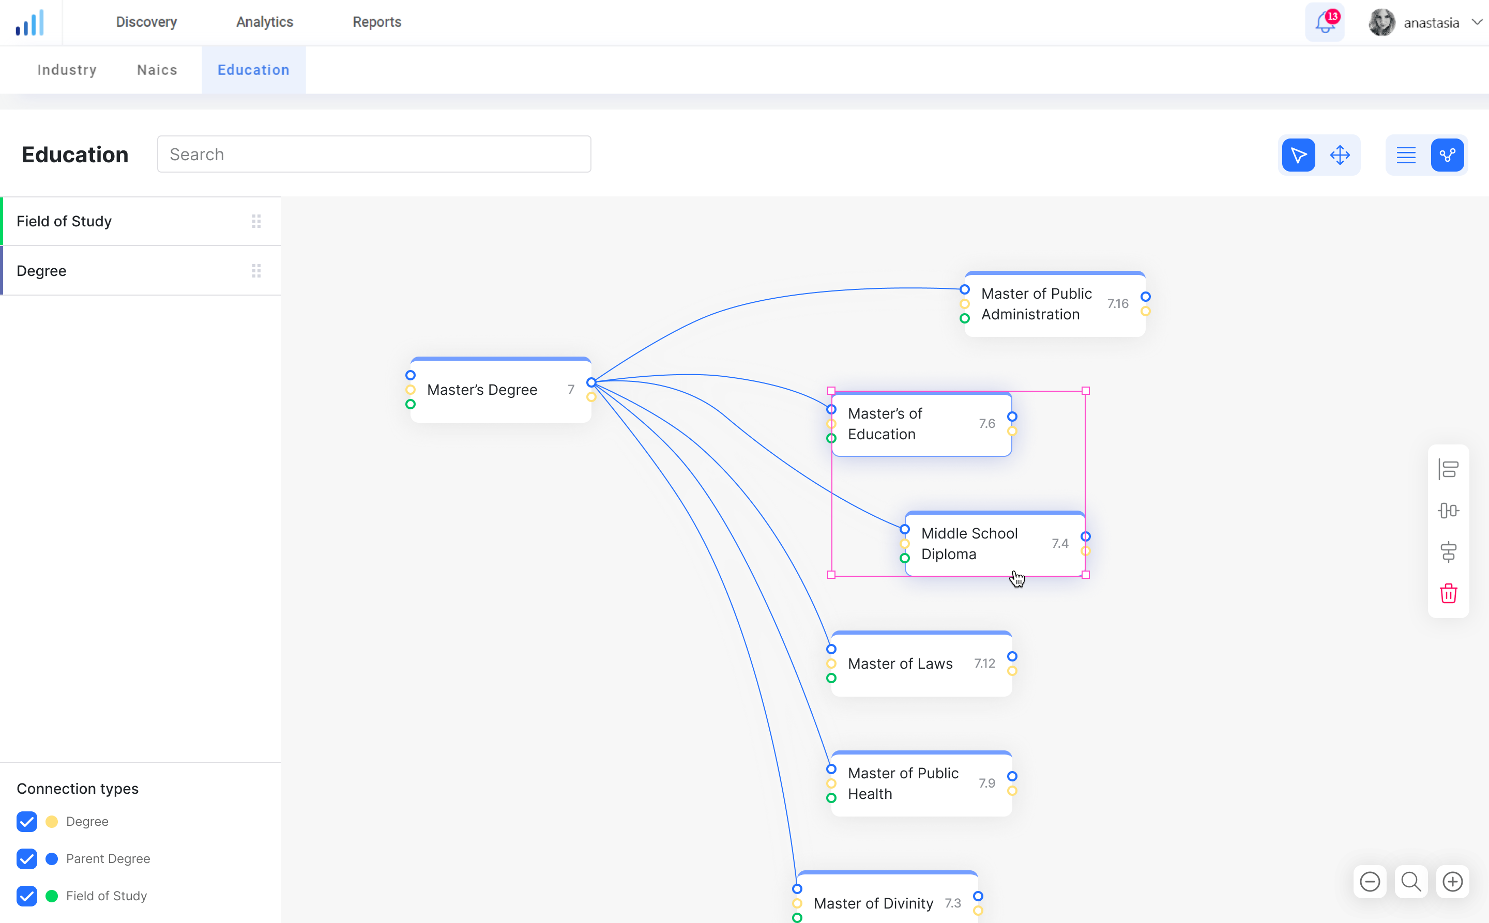Select the Degree list row
The image size is (1489, 923).
point(141,270)
